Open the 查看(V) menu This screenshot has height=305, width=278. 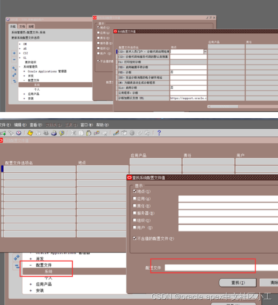(x=36, y=125)
